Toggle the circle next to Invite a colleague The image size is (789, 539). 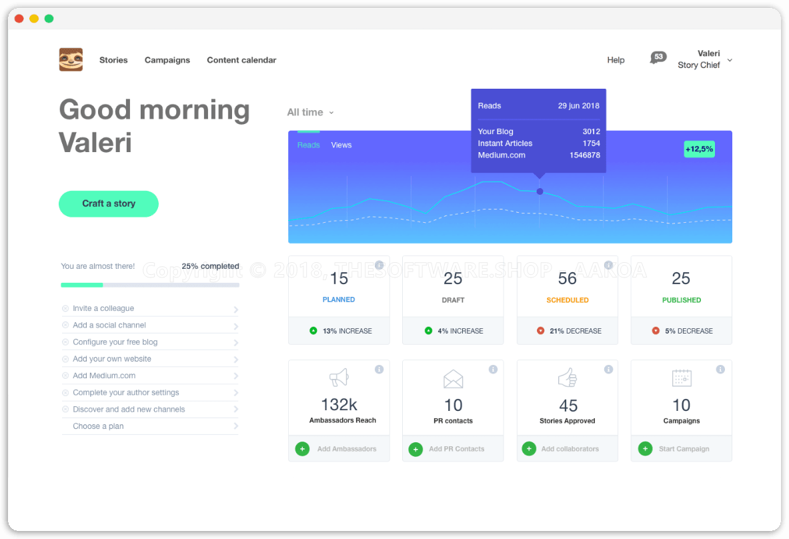point(65,308)
